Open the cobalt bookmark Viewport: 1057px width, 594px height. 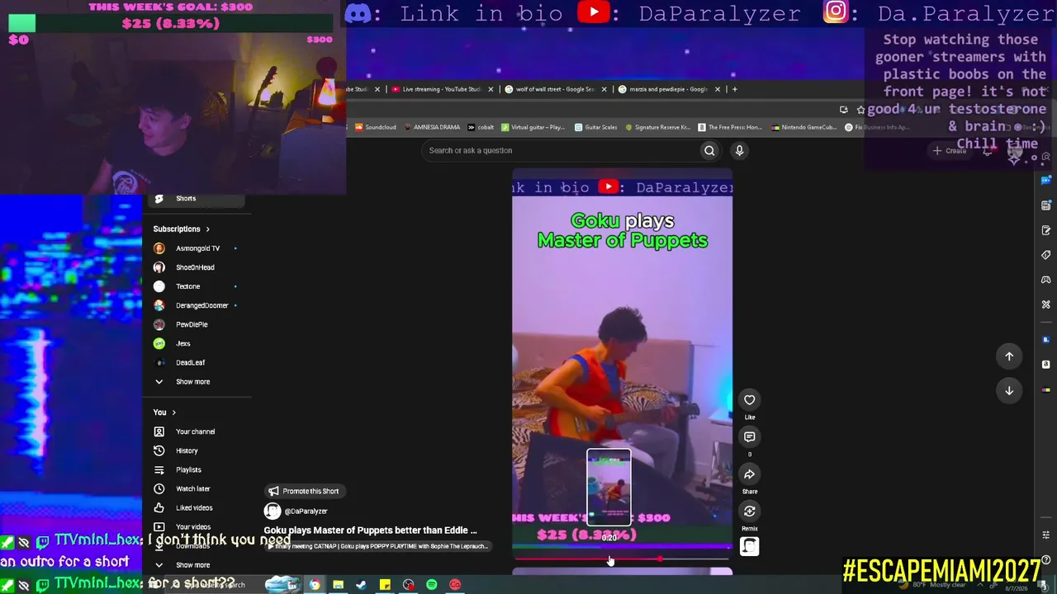[481, 127]
